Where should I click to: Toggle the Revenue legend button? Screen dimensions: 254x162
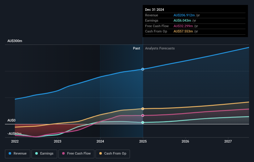pos(18,154)
